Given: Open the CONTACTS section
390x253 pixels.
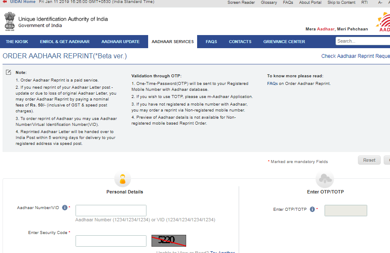Looking at the screenshot, I should [x=240, y=41].
